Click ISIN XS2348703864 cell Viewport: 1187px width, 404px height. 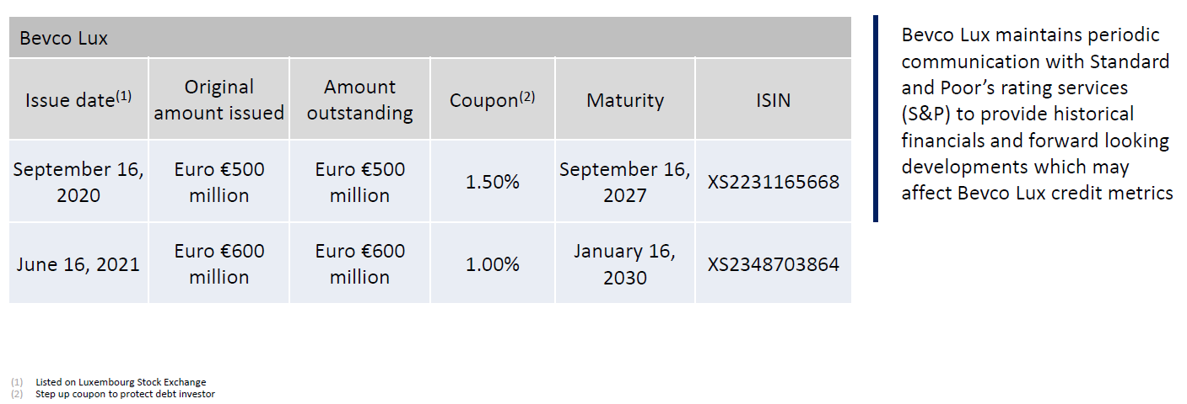774,264
